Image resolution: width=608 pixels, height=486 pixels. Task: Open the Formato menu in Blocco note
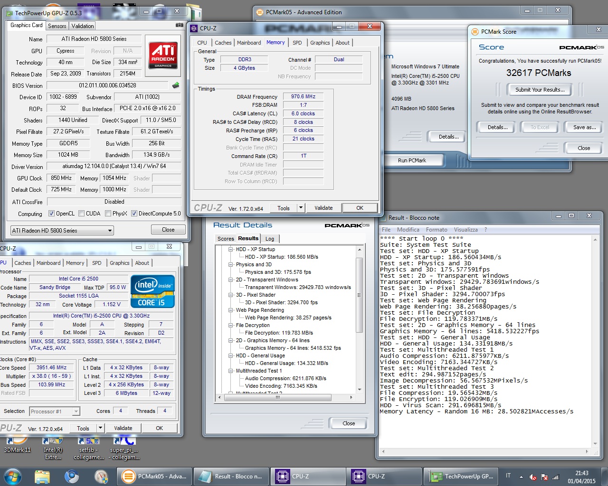tap(436, 230)
